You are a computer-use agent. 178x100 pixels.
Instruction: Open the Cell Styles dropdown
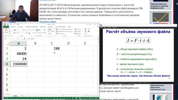point(60,34)
